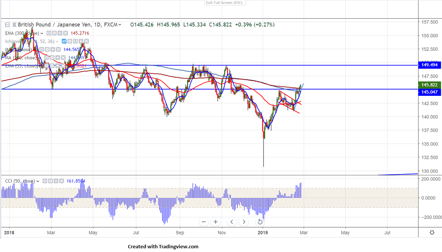Click the 157.500 label on the price axis

(x=430, y=22)
